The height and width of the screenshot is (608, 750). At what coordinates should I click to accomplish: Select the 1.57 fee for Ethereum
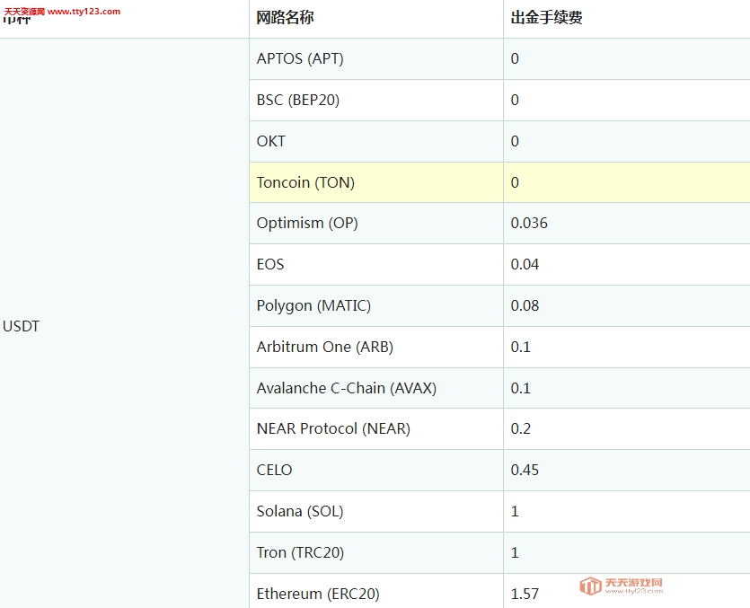click(x=525, y=594)
